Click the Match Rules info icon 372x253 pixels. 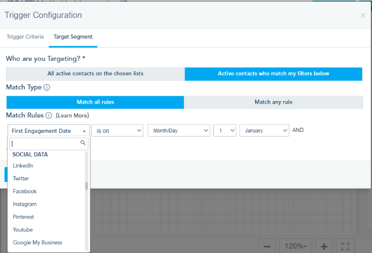click(x=49, y=115)
